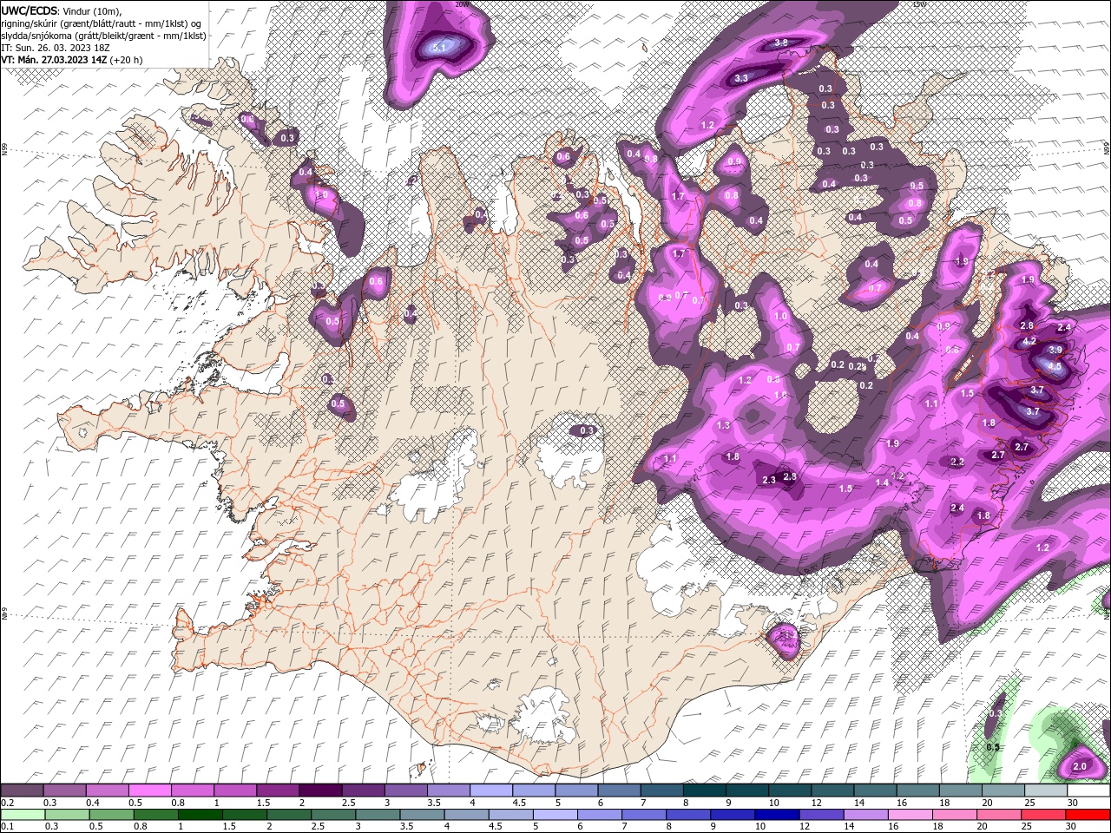Click the 2.3 snowfall value on the map
The image size is (1111, 833).
pos(769,480)
